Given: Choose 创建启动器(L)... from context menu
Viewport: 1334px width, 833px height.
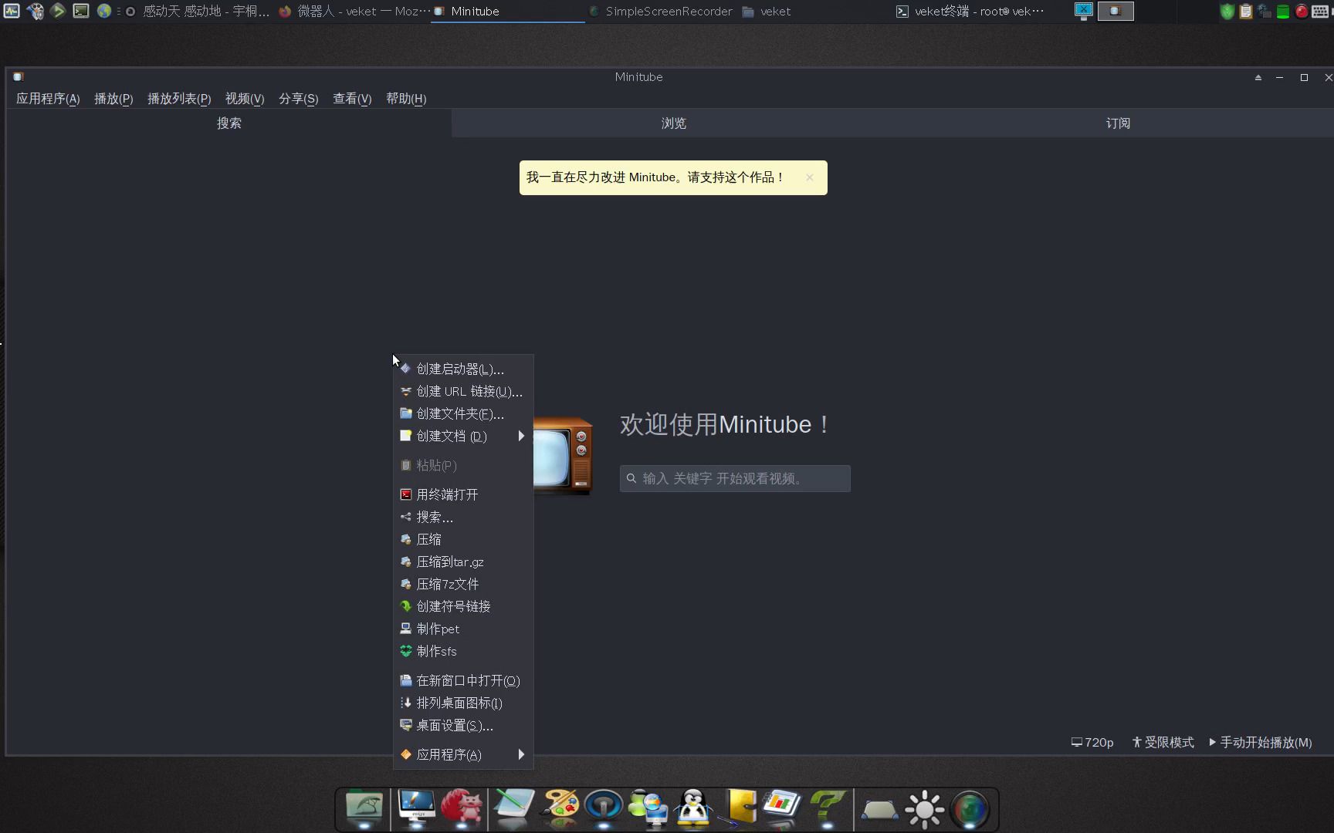Looking at the screenshot, I should [x=463, y=369].
